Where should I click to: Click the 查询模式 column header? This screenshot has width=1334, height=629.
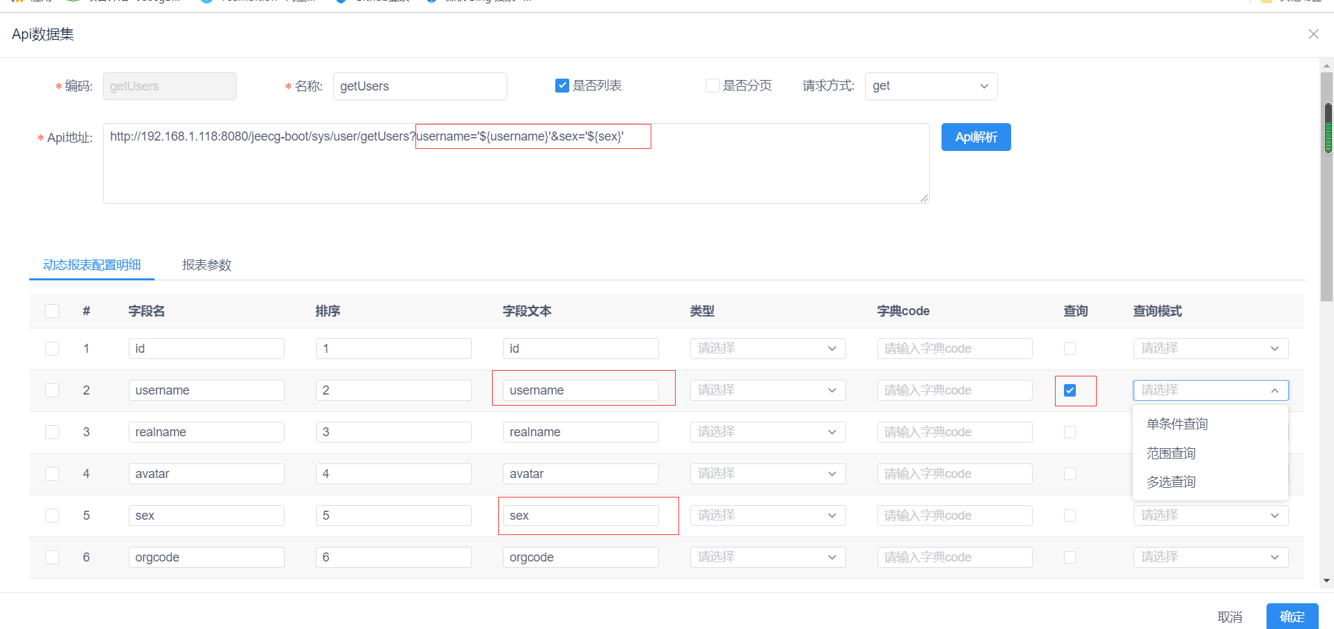(1157, 311)
